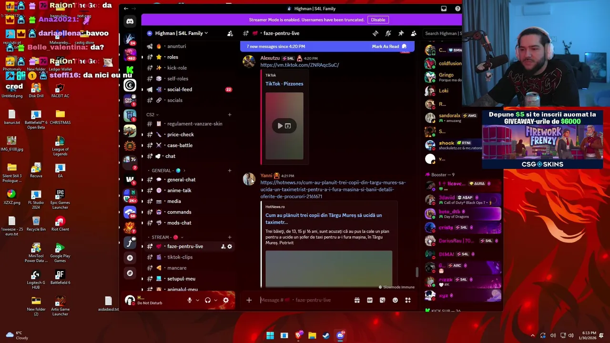Open the channel Threads icon

[x=376, y=33]
